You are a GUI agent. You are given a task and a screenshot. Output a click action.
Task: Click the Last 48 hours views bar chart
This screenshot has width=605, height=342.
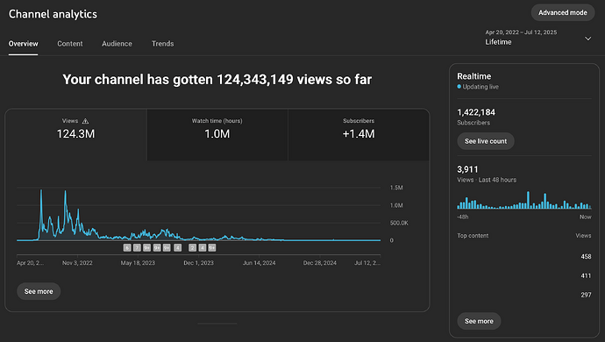[x=524, y=200]
